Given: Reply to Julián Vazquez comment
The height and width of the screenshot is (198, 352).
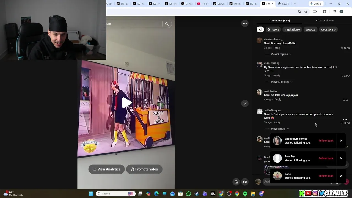Looking at the screenshot, I should 277,122.
